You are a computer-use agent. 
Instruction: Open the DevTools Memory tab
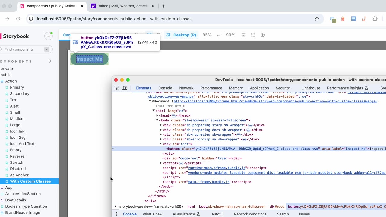pos(236,88)
